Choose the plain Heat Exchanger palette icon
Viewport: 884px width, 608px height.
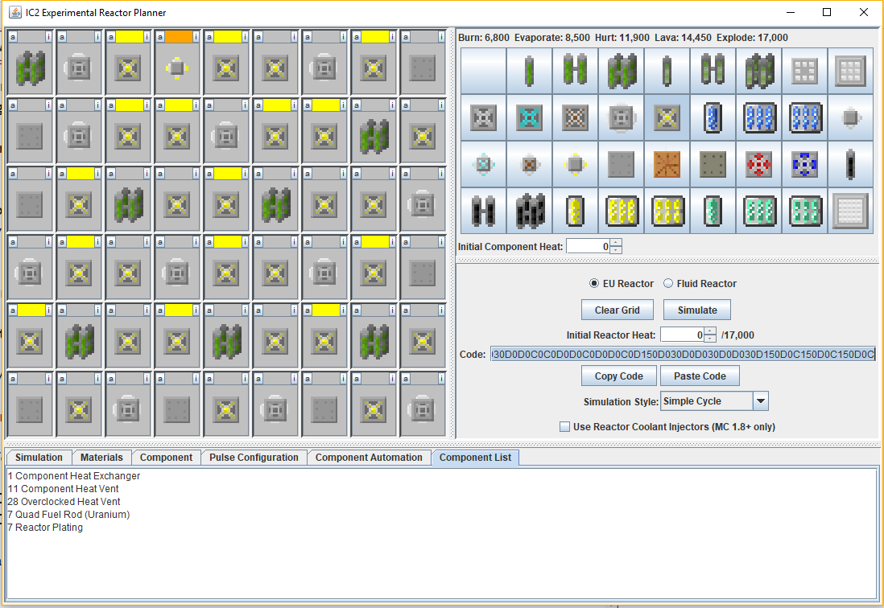point(850,117)
